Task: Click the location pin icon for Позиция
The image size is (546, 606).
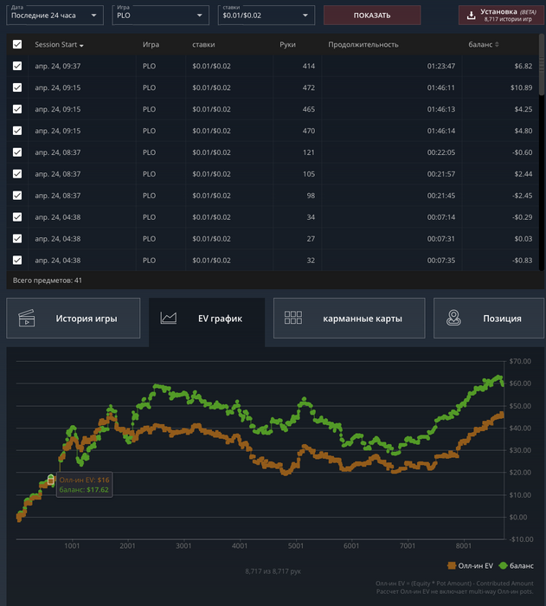Action: 453,318
